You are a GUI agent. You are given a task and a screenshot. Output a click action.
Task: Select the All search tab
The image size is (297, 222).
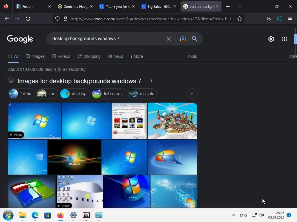(13, 56)
